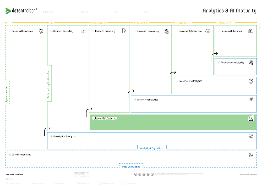
Task: Click the Yellow sticky notes legend box
Action: pyautogui.click(x=40, y=183)
